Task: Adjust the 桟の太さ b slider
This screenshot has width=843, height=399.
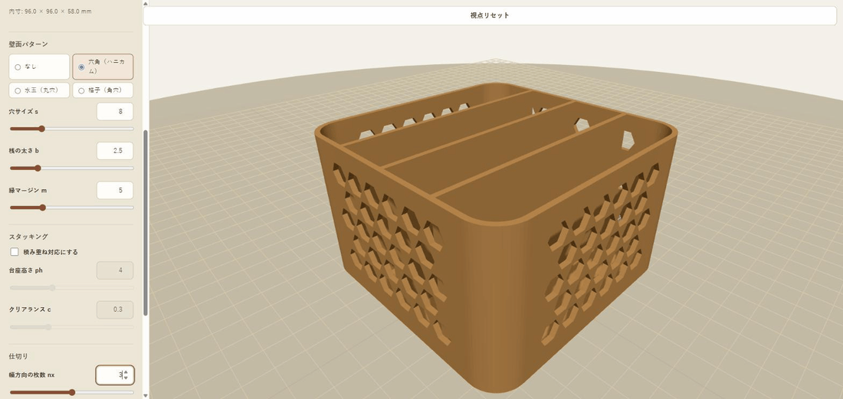Action: (x=71, y=168)
